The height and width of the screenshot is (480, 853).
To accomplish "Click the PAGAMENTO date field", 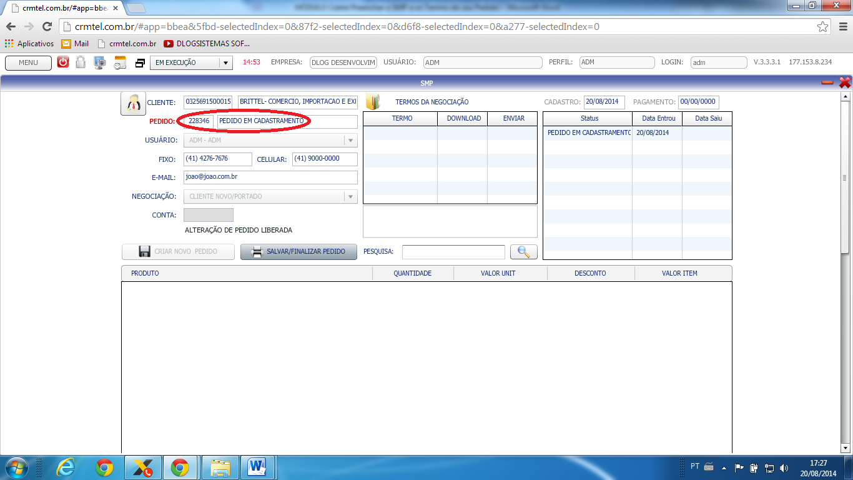I will pos(699,102).
